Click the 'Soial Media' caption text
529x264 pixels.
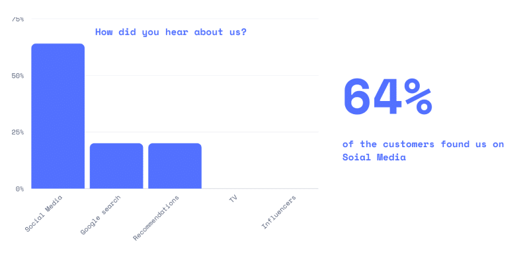tap(374, 157)
